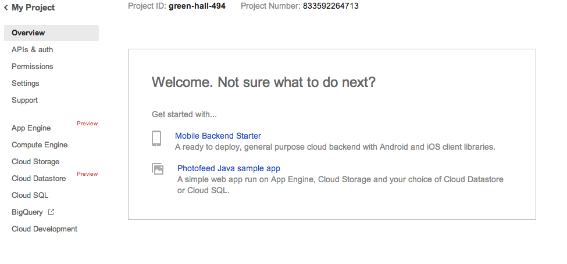Go back using the My Project chevron

[x=6, y=8]
